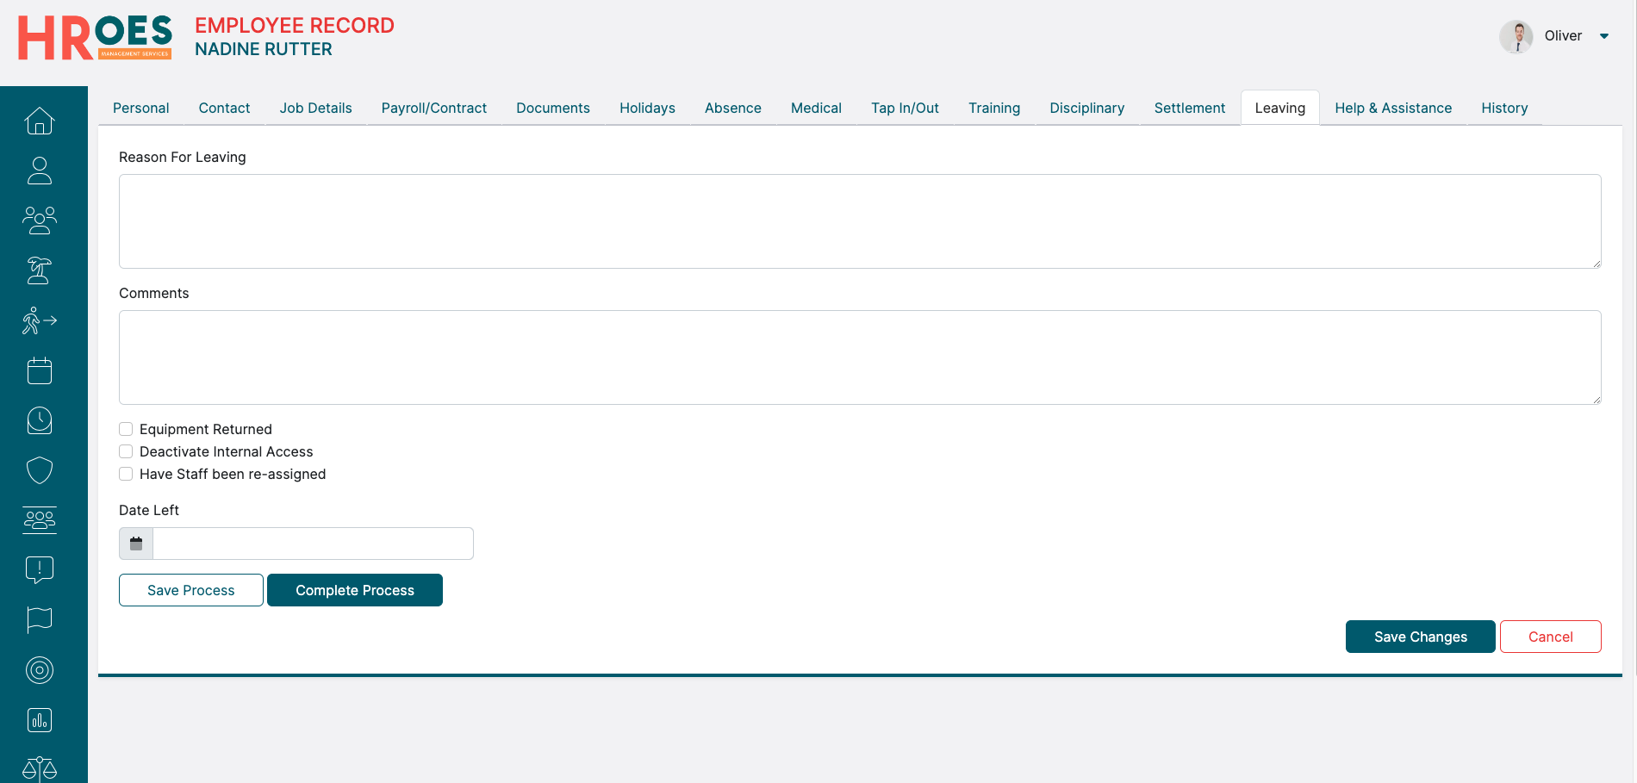Click the red Cancel button
This screenshot has width=1637, height=783.
[1550, 637]
